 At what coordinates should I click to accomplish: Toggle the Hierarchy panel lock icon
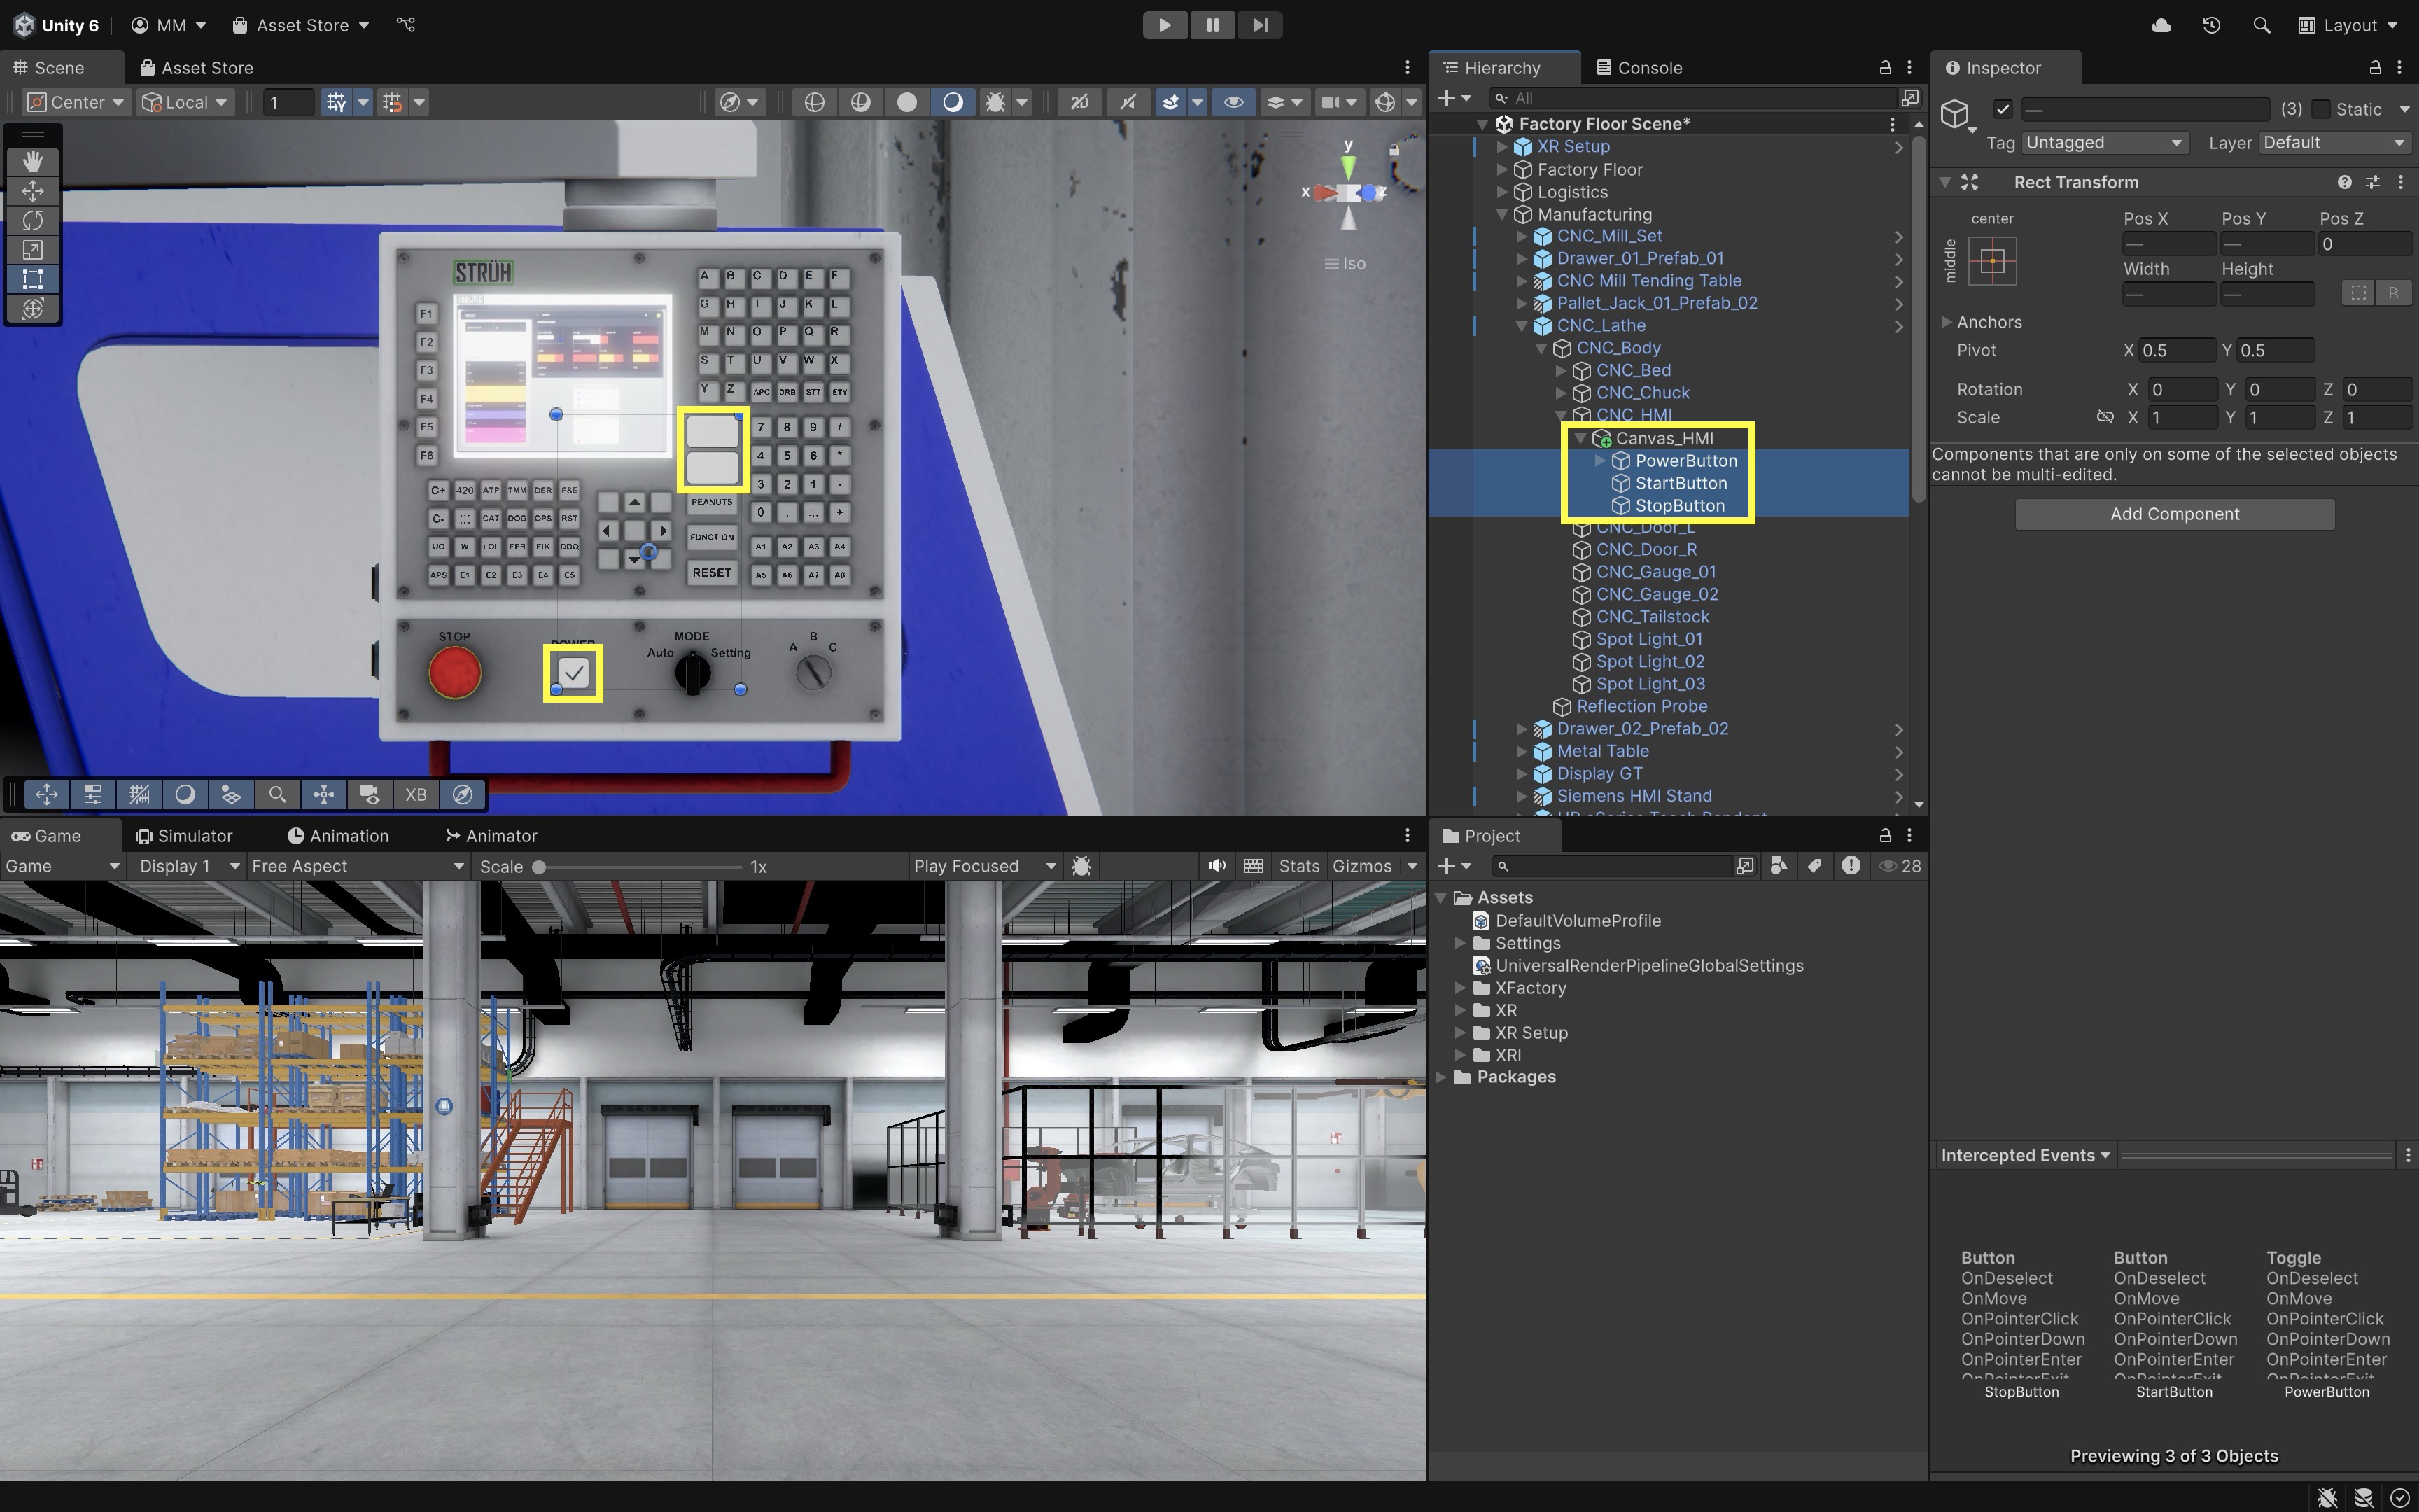point(1884,67)
